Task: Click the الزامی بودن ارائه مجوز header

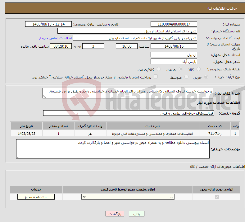Action: click(216, 189)
